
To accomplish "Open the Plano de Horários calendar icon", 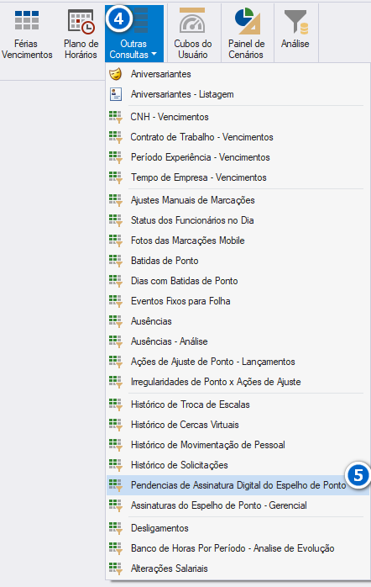I will pyautogui.click(x=81, y=21).
